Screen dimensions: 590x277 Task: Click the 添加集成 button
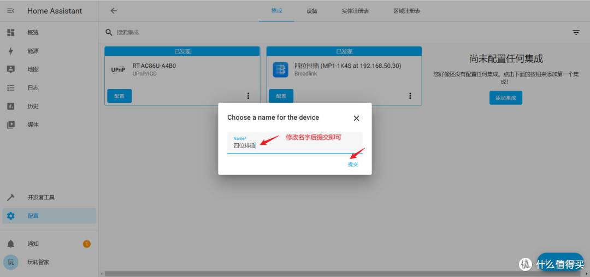click(506, 98)
